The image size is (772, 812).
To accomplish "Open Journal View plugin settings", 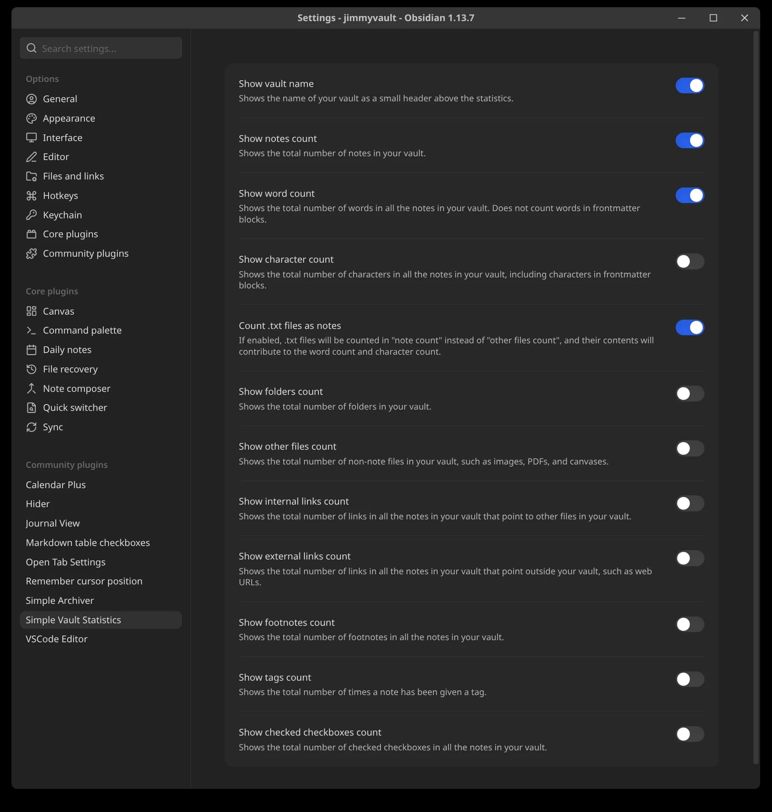I will tap(101, 523).
